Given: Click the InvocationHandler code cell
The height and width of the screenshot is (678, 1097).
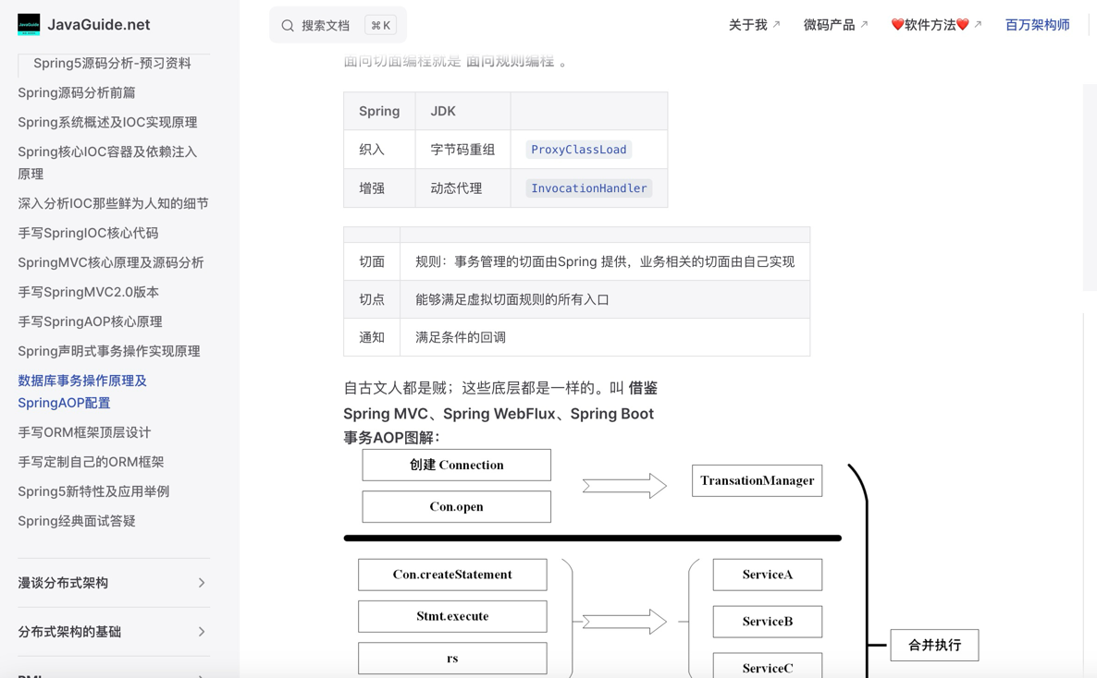Looking at the screenshot, I should pyautogui.click(x=588, y=188).
